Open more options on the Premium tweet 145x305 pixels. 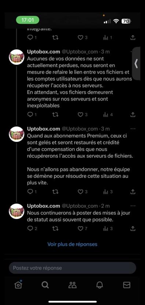point(133,129)
